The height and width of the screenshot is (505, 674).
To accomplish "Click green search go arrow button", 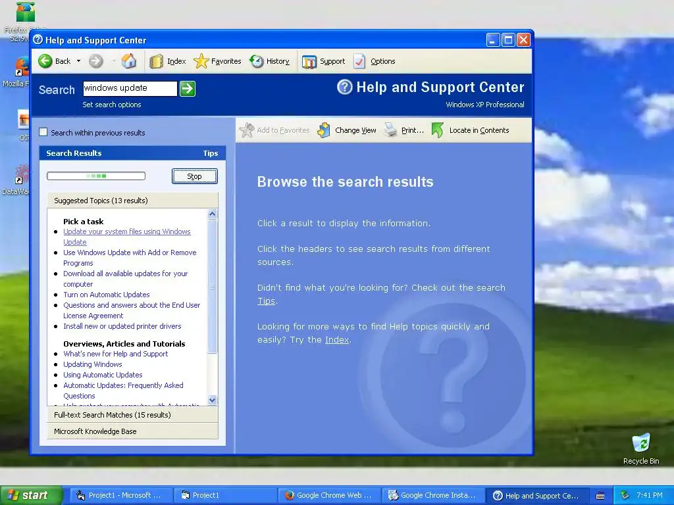I will click(188, 89).
